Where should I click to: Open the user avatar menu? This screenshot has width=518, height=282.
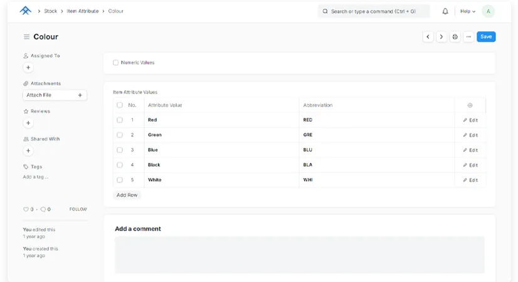tap(488, 11)
